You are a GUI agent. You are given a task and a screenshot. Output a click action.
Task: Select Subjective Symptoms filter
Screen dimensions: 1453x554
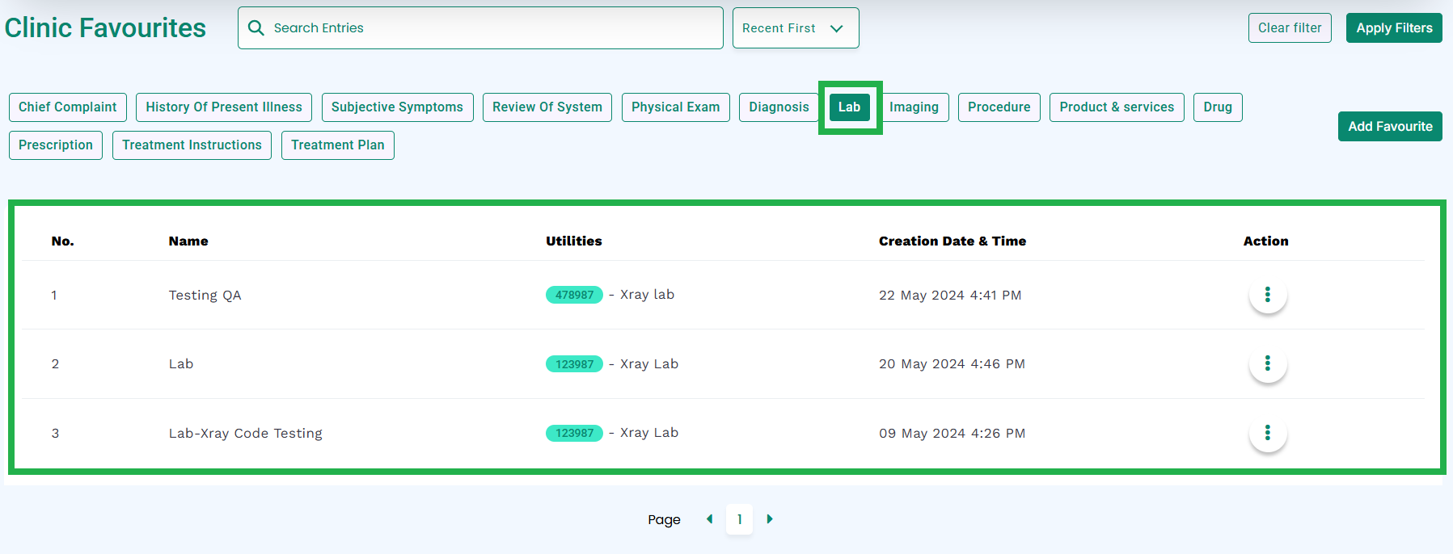(x=397, y=107)
